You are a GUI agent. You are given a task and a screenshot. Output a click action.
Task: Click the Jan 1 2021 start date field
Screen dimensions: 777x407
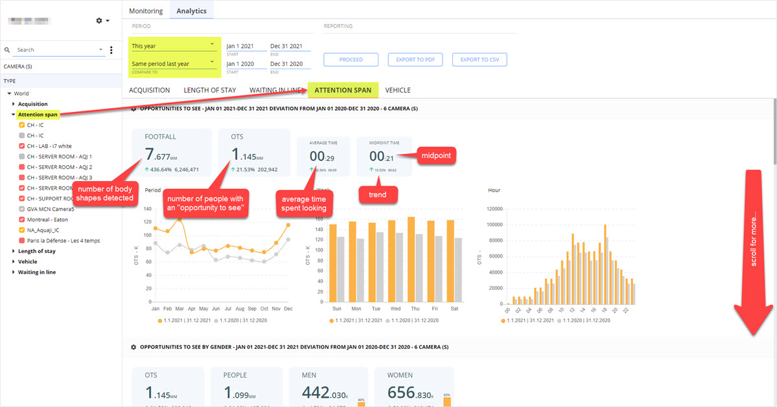pyautogui.click(x=246, y=46)
